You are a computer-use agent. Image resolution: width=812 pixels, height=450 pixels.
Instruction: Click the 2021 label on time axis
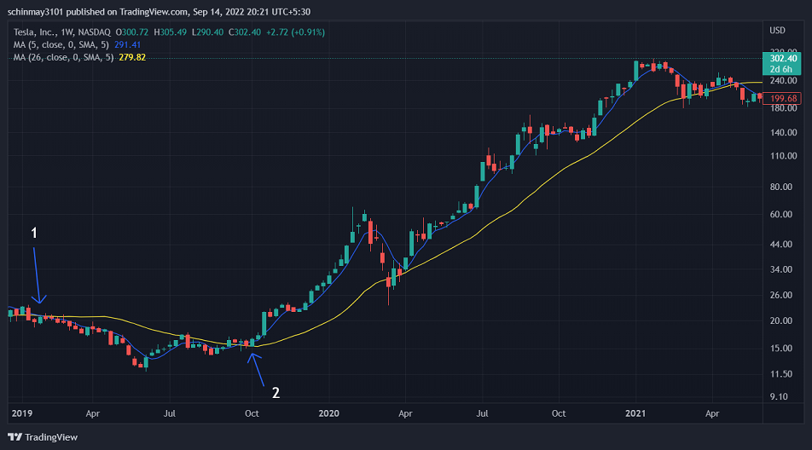pos(635,413)
